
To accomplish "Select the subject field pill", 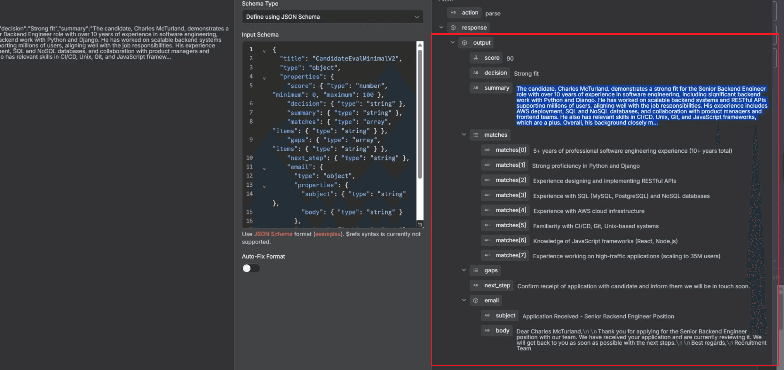I will tap(500, 315).
